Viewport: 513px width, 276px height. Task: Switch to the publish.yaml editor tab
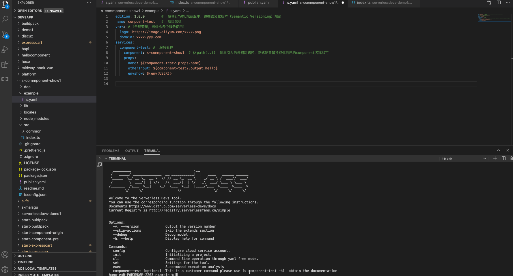click(258, 3)
